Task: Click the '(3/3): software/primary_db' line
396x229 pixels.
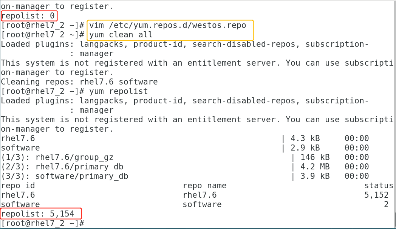Action: pyautogui.click(x=65, y=176)
